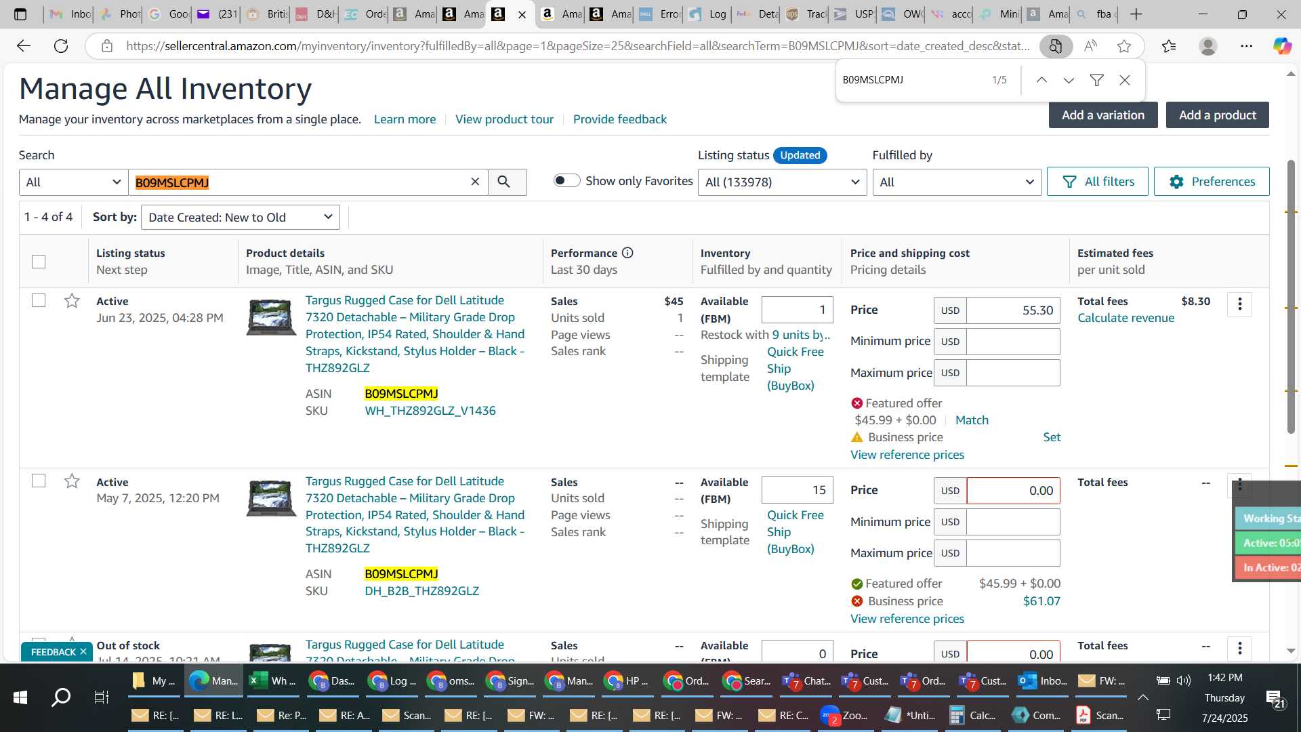Open the Copilot sidebar icon

click(1281, 46)
